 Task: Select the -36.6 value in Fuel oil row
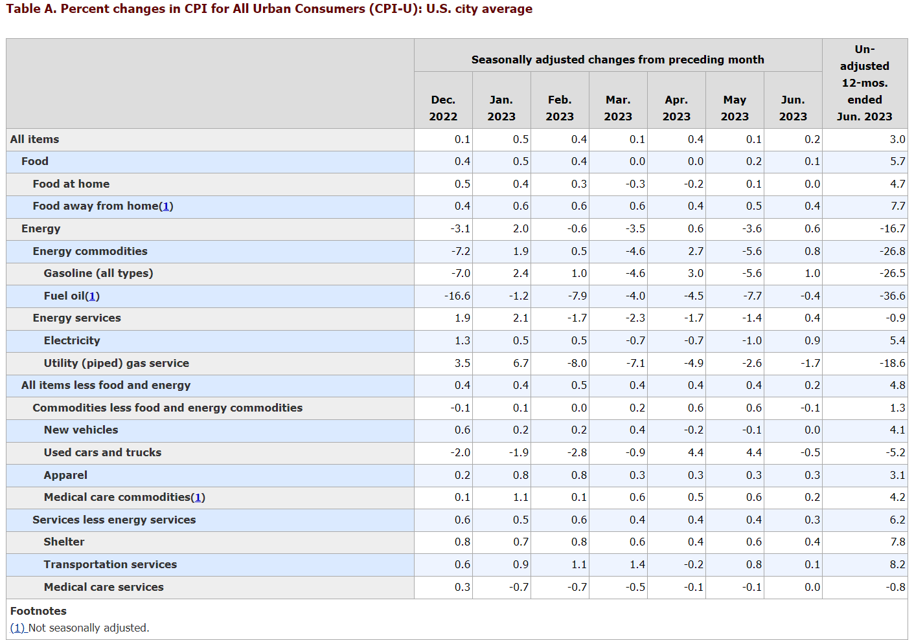tap(892, 296)
